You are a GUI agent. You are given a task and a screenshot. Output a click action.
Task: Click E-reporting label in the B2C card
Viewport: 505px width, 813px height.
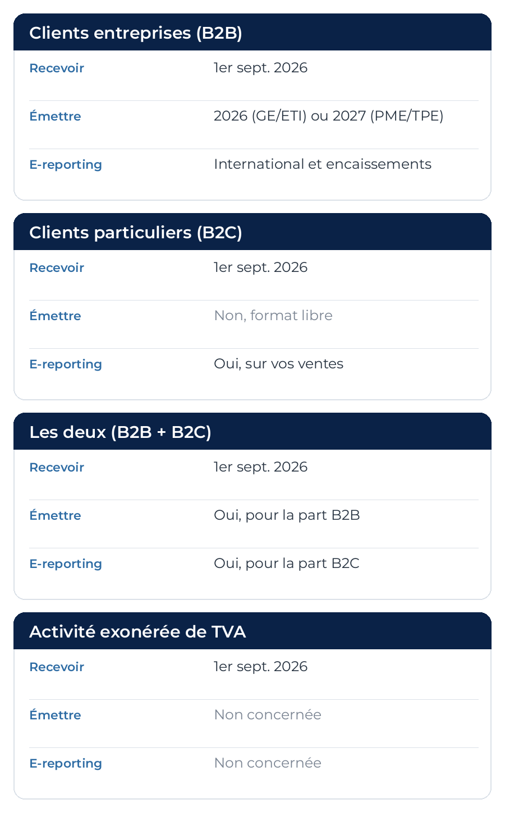coord(66,364)
